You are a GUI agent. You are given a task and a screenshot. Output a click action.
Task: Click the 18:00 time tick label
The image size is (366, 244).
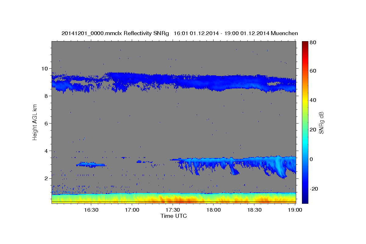[x=213, y=210]
